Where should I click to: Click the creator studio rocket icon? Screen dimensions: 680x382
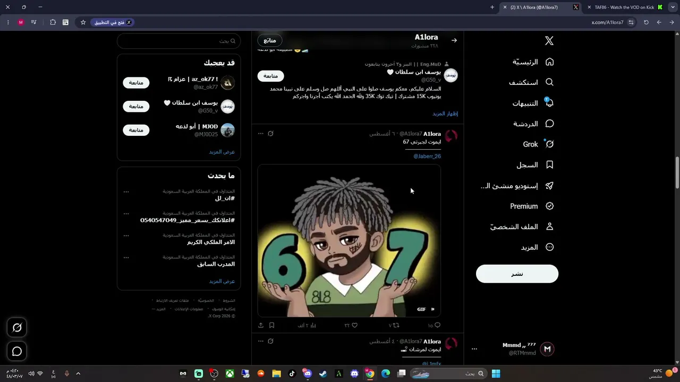[x=550, y=186]
